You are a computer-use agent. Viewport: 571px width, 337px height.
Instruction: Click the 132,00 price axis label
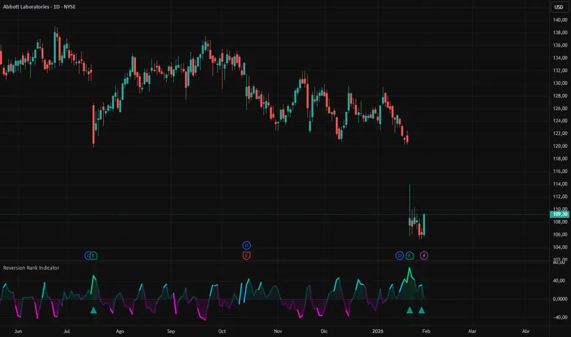point(560,70)
